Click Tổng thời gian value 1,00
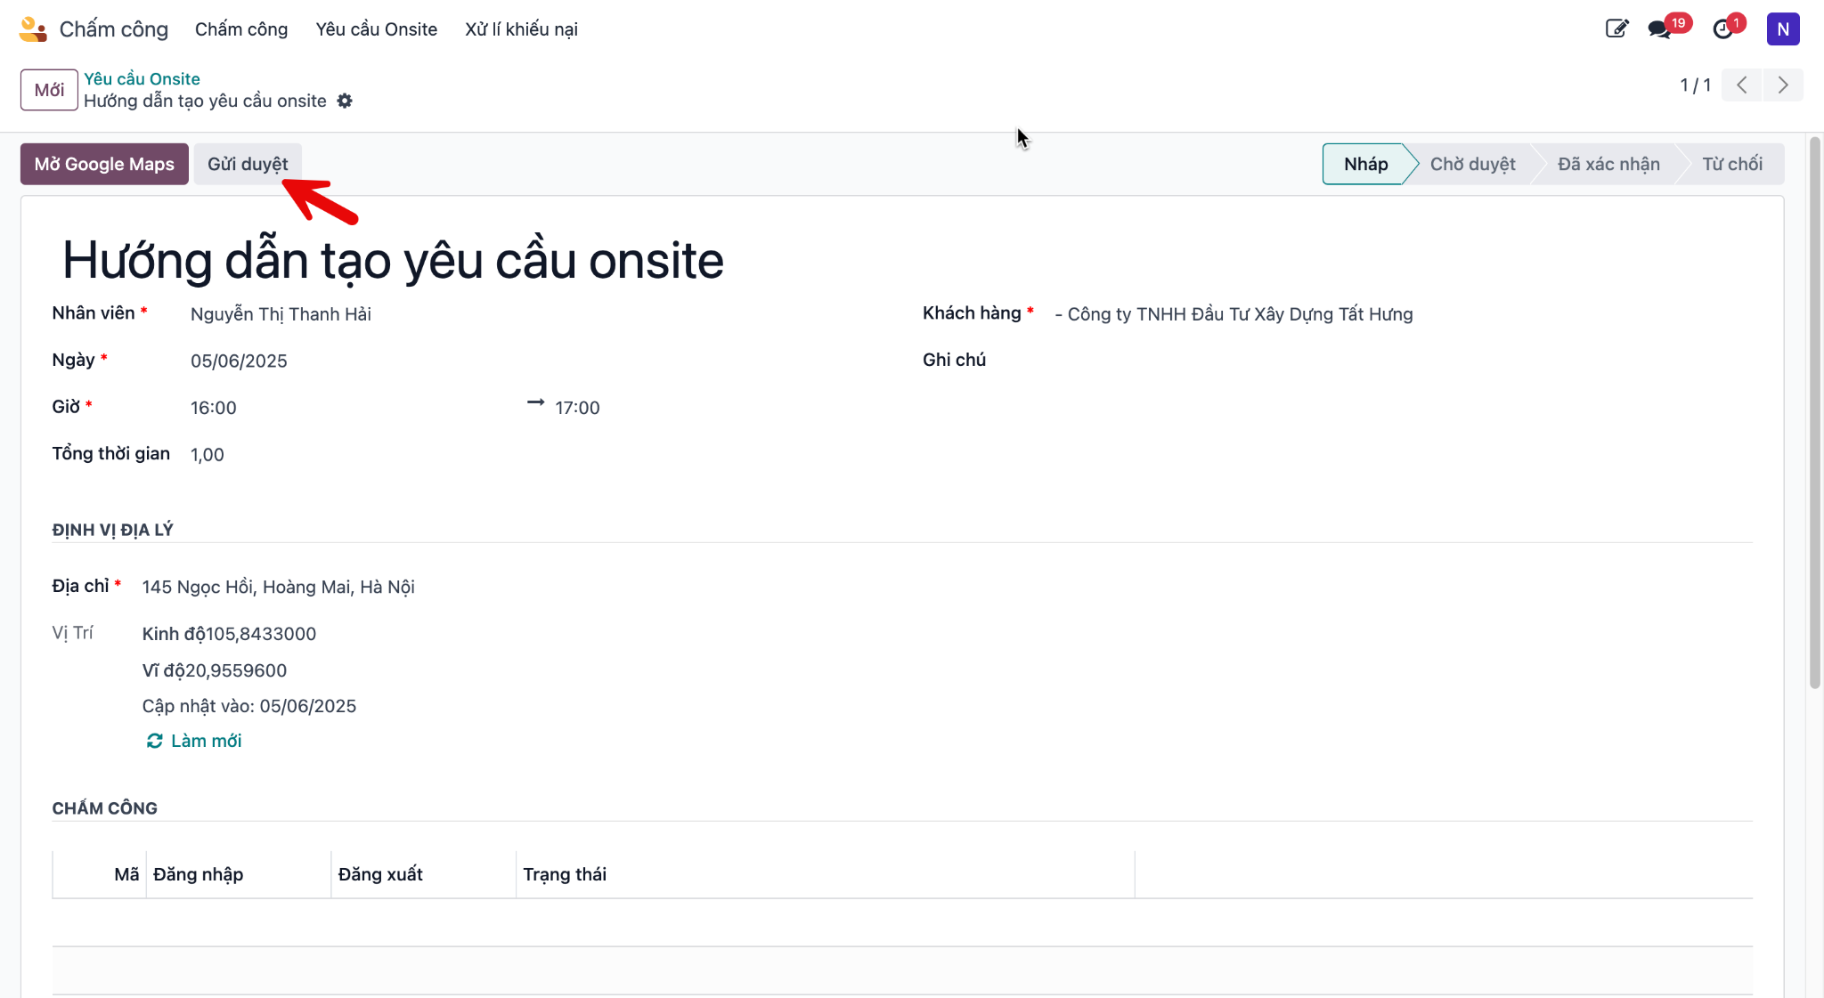The width and height of the screenshot is (1824, 998). pyautogui.click(x=208, y=455)
